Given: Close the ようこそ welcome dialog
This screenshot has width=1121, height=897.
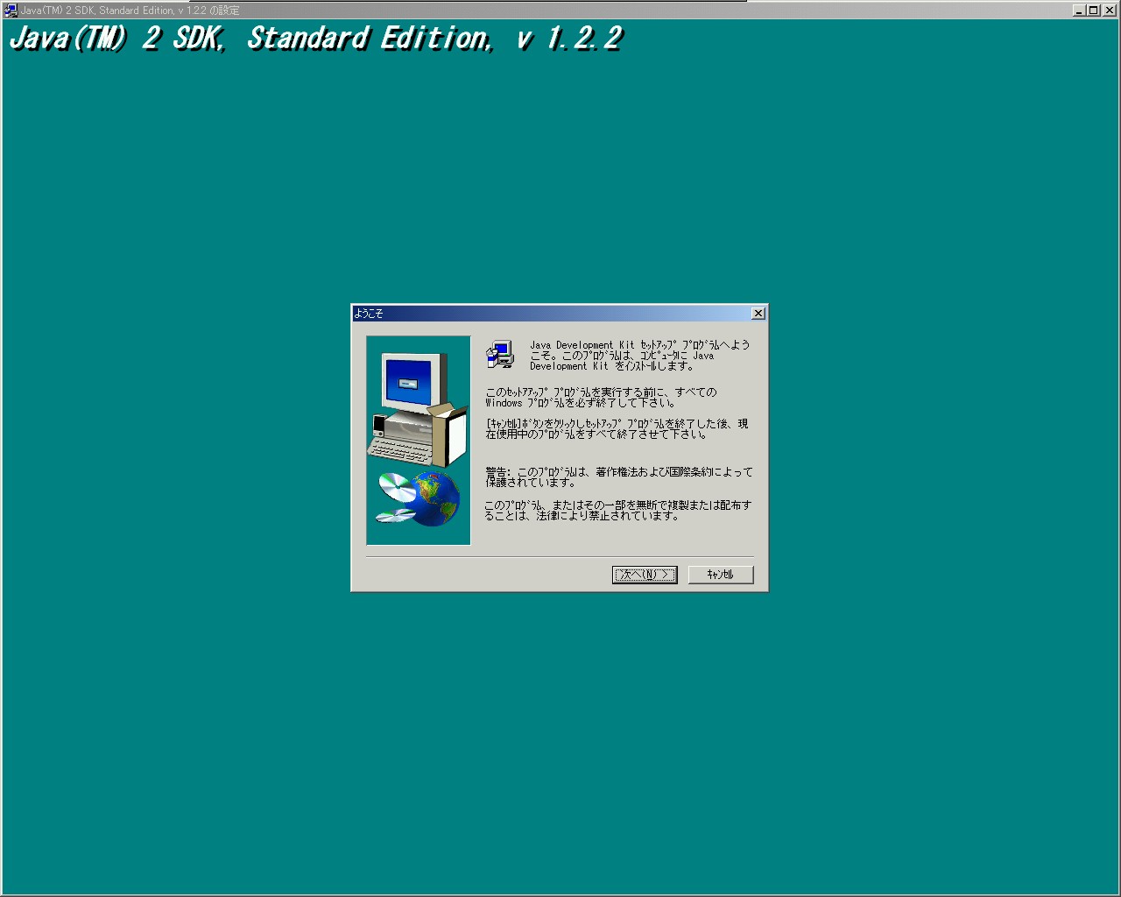Looking at the screenshot, I should (x=758, y=314).
